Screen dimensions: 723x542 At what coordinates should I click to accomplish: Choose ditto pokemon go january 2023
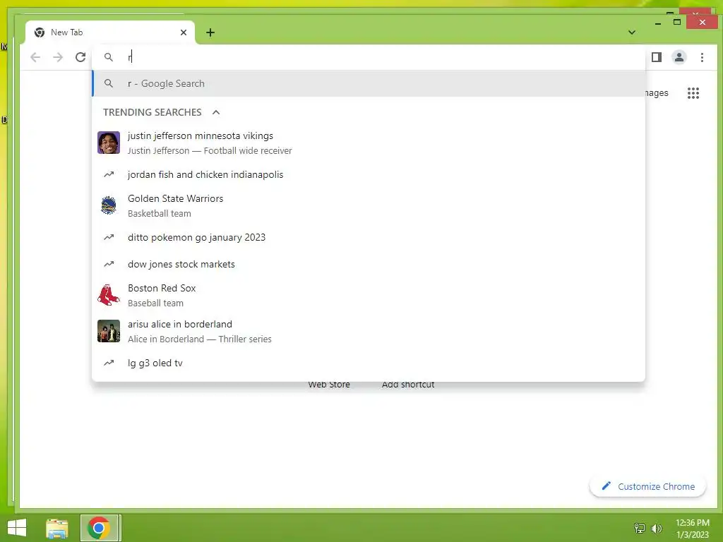(369, 237)
